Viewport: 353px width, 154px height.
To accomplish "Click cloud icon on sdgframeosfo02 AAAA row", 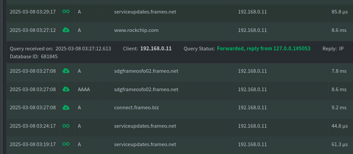I will click(66, 89).
